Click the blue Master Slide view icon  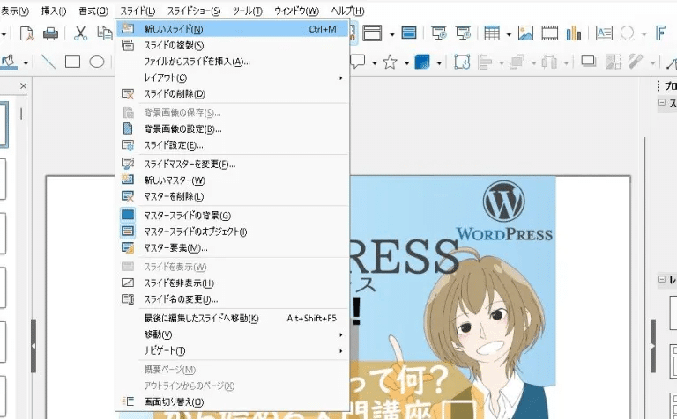point(408,33)
